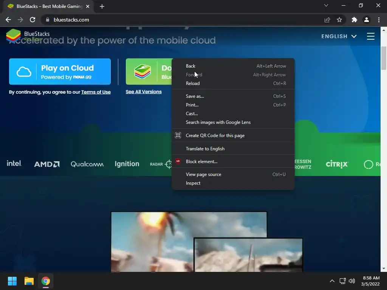The height and width of the screenshot is (290, 387).
Task: Click the scrollbar up arrow
Action: click(384, 30)
